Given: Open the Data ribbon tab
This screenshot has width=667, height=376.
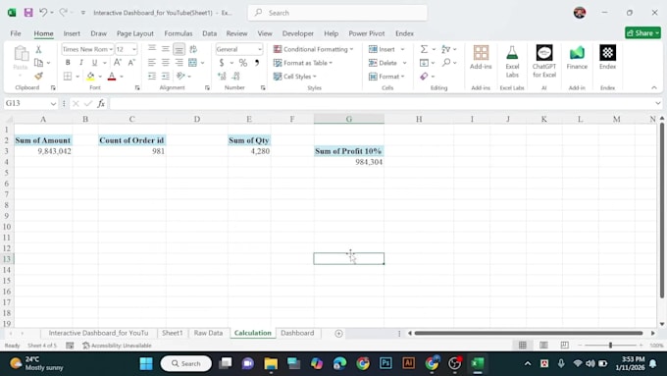Looking at the screenshot, I should (209, 33).
